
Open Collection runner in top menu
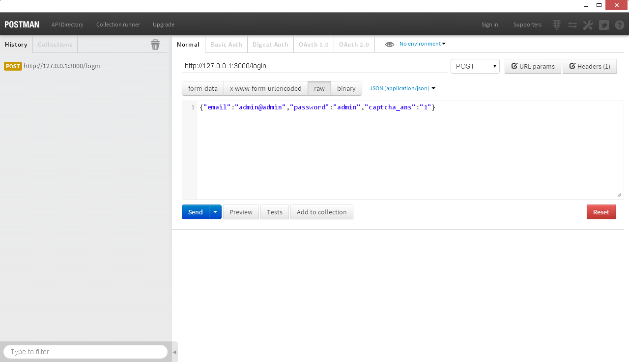click(x=118, y=25)
